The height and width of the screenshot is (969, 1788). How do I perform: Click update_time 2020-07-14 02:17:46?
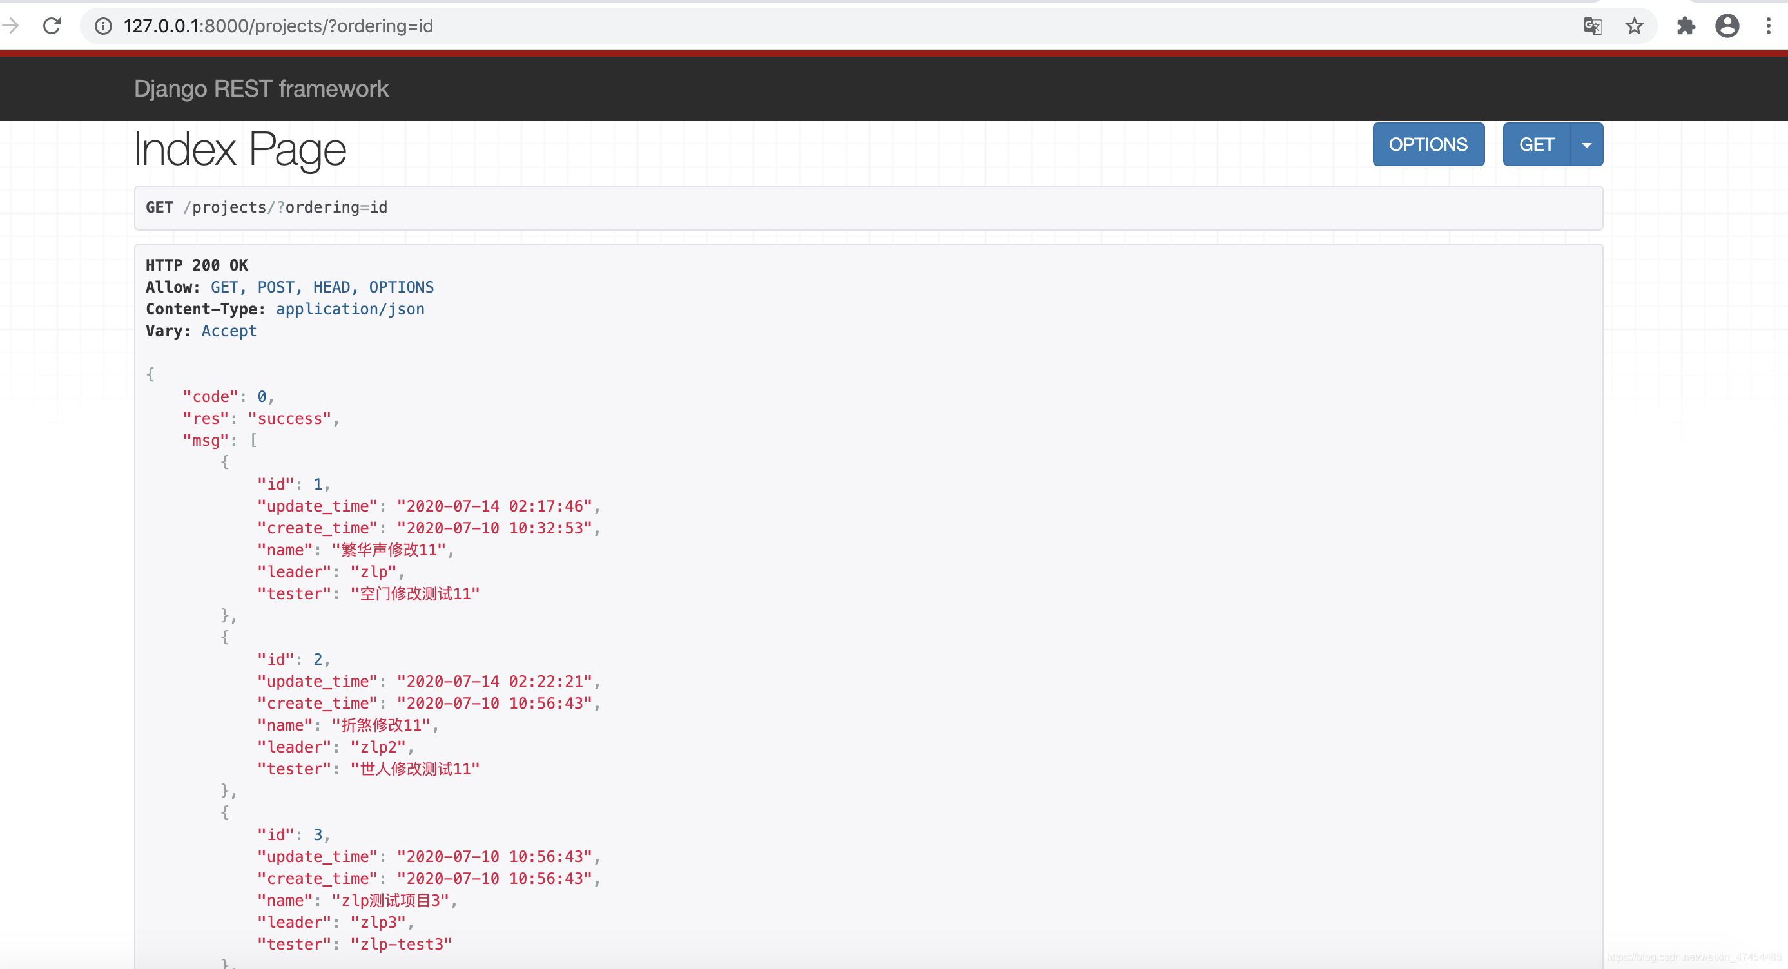point(429,506)
